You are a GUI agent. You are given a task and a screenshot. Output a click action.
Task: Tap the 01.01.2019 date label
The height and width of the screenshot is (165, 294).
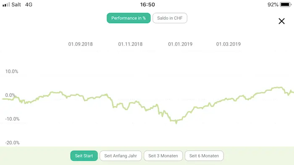point(180,44)
